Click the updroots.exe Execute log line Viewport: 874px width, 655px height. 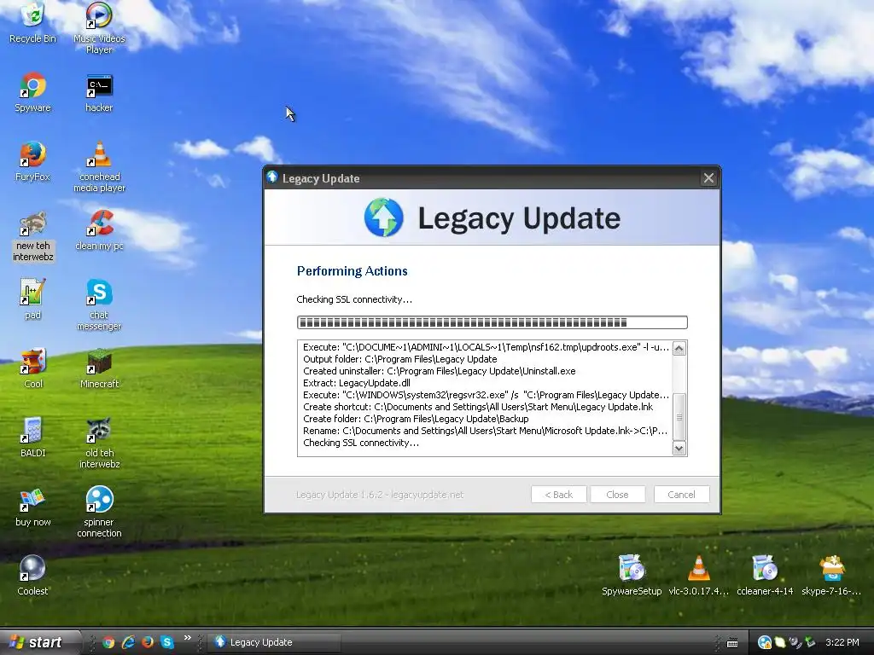point(486,347)
